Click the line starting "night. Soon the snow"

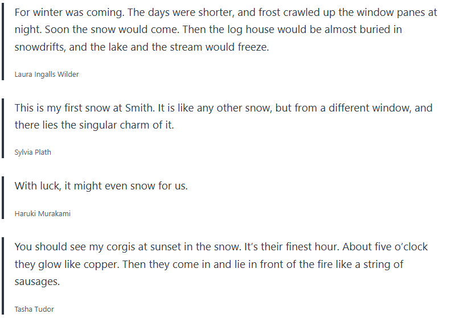coord(208,30)
